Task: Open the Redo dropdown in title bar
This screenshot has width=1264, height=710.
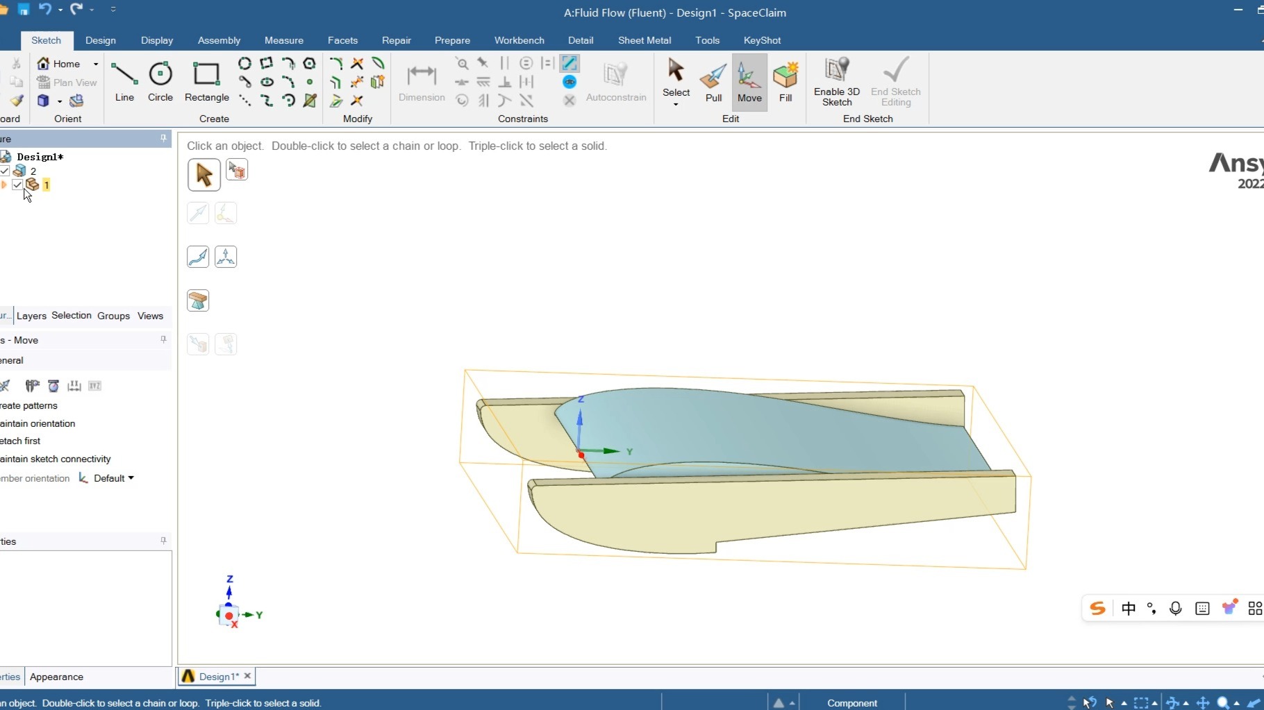Action: 92,9
